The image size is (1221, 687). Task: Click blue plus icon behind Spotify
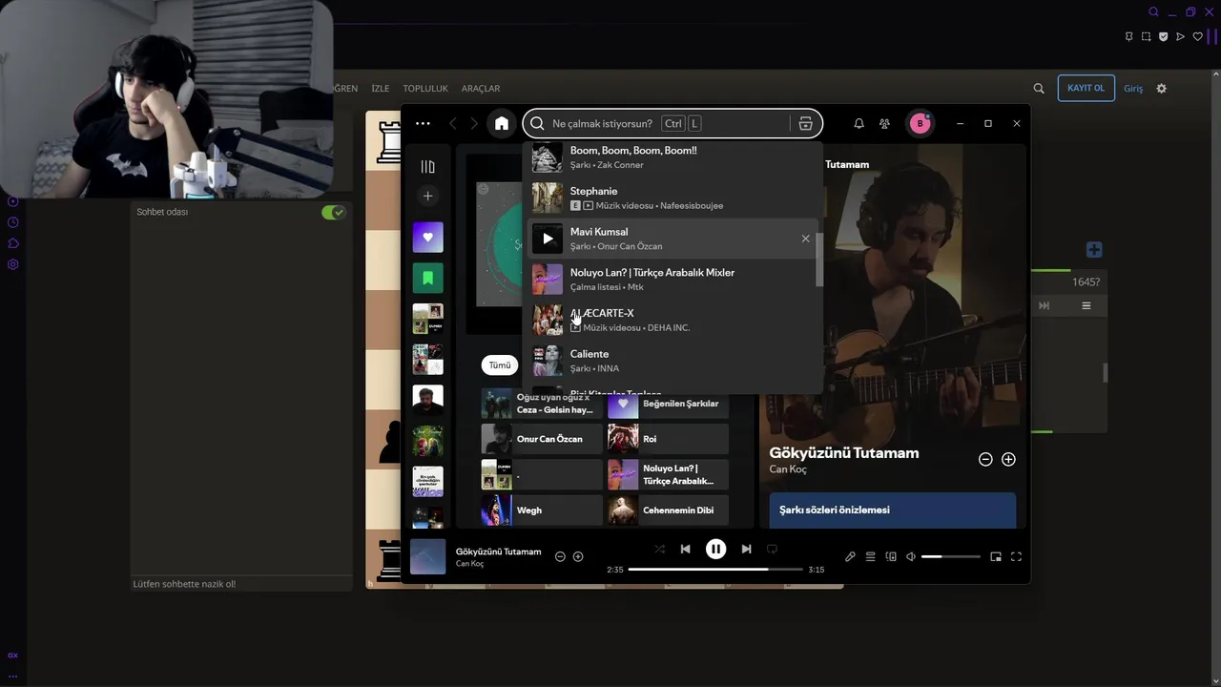click(x=1094, y=250)
